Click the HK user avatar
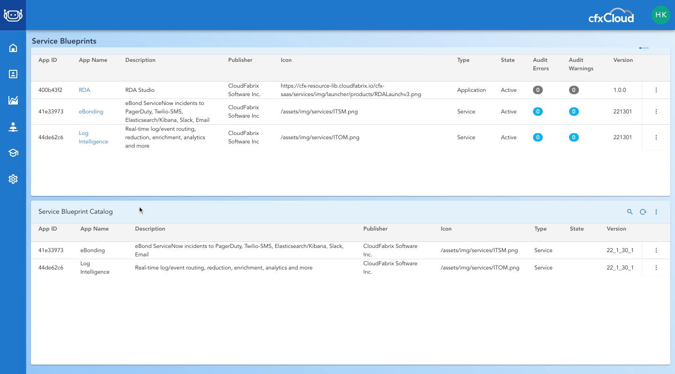Screen dimensions: 675x374 661,15
